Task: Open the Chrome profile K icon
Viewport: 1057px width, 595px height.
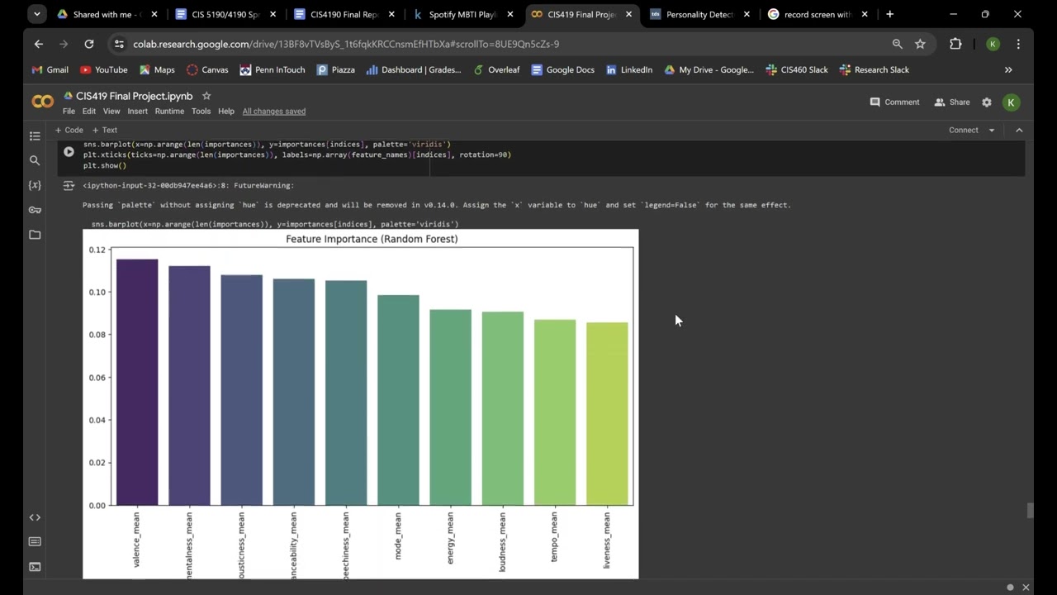Action: (x=993, y=44)
